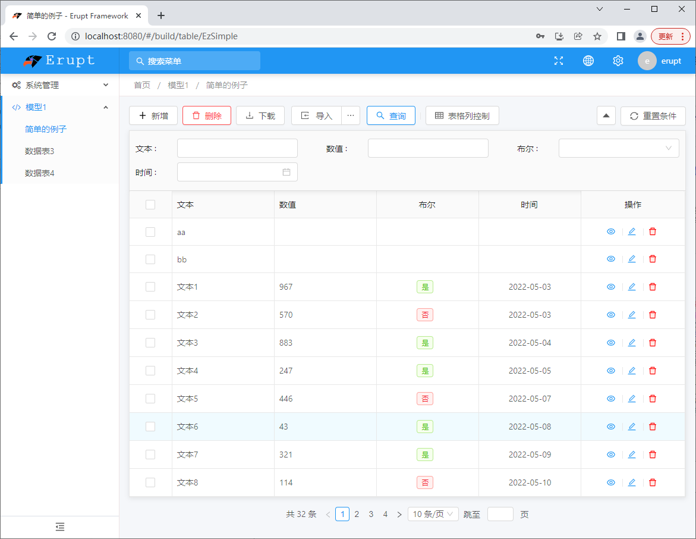Collapse the 模型1 menu group
Viewport: 696px width, 539px height.
(60, 107)
